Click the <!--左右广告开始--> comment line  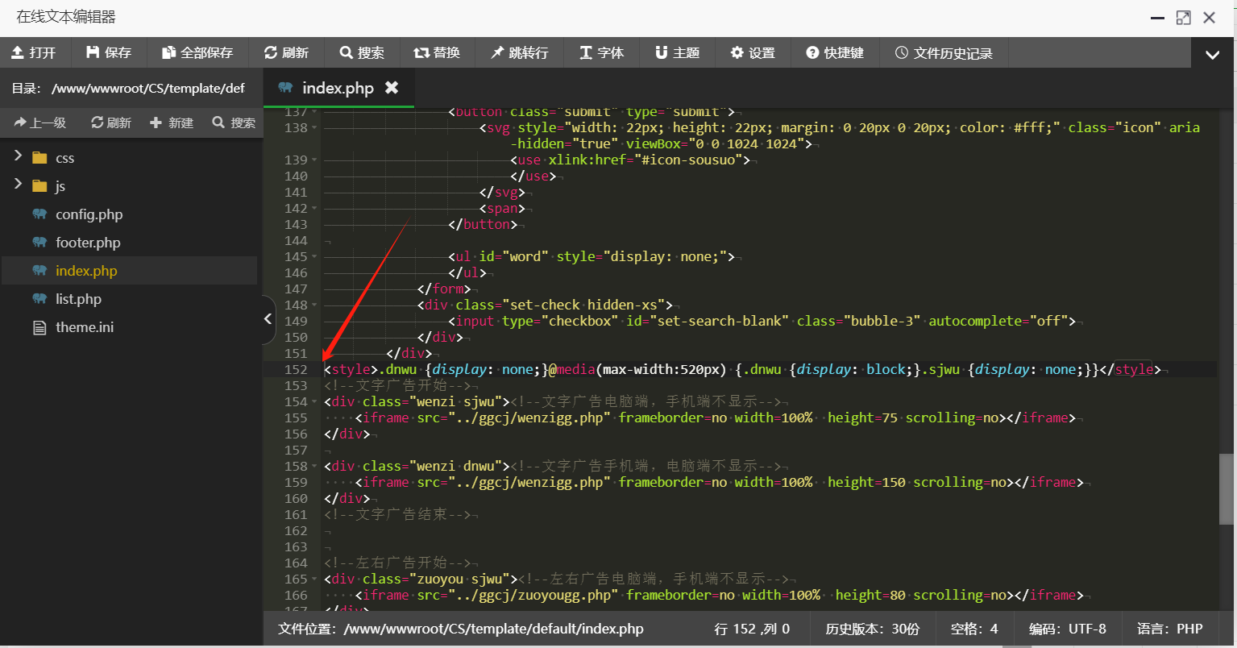(x=397, y=563)
